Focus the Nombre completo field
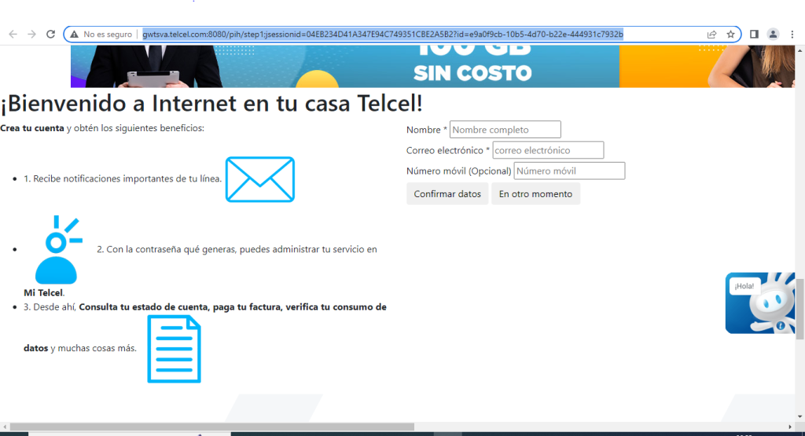This screenshot has width=805, height=436. pos(505,130)
